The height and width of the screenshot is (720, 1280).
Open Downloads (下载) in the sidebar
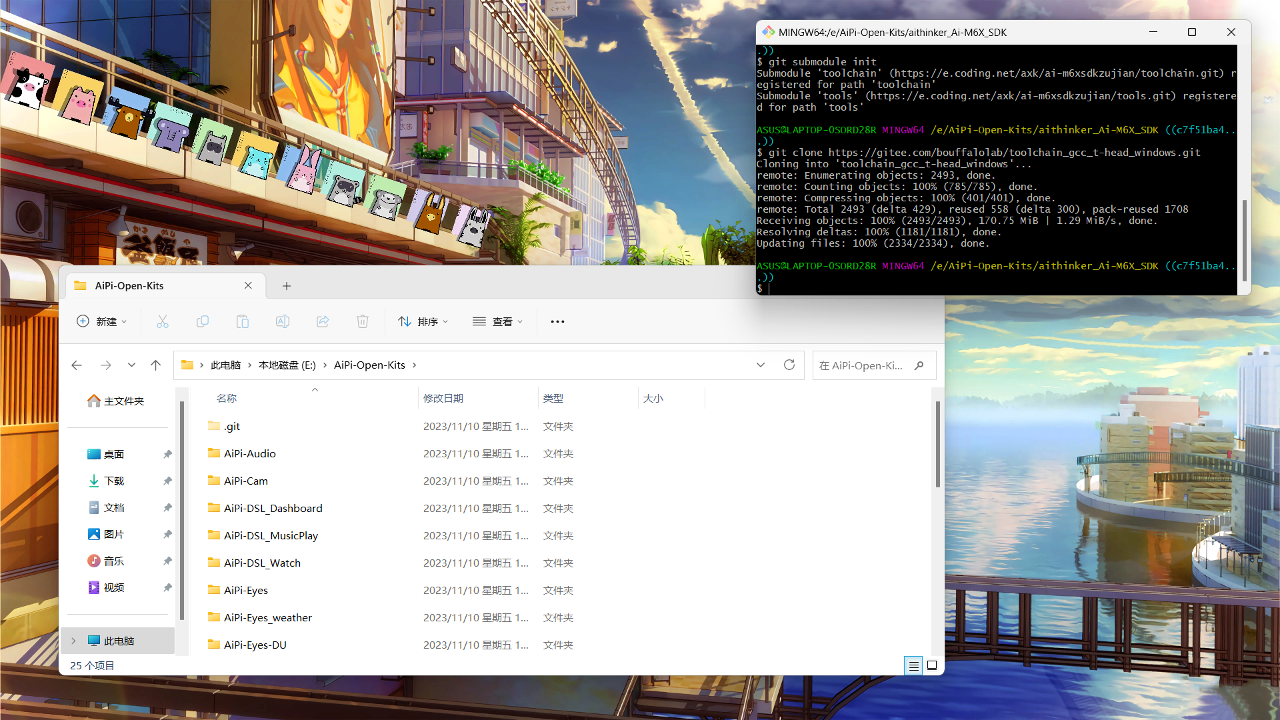click(x=106, y=481)
